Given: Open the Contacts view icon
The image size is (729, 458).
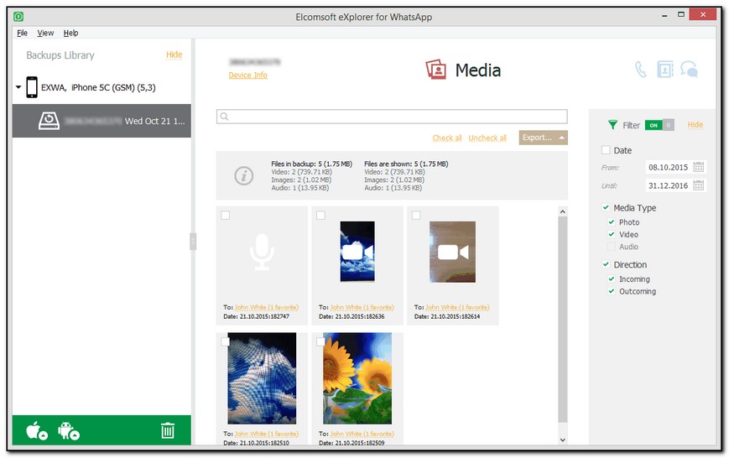Looking at the screenshot, I should pyautogui.click(x=664, y=70).
